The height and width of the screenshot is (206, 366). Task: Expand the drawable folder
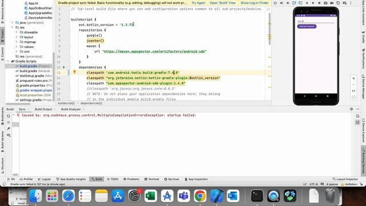(17, 32)
